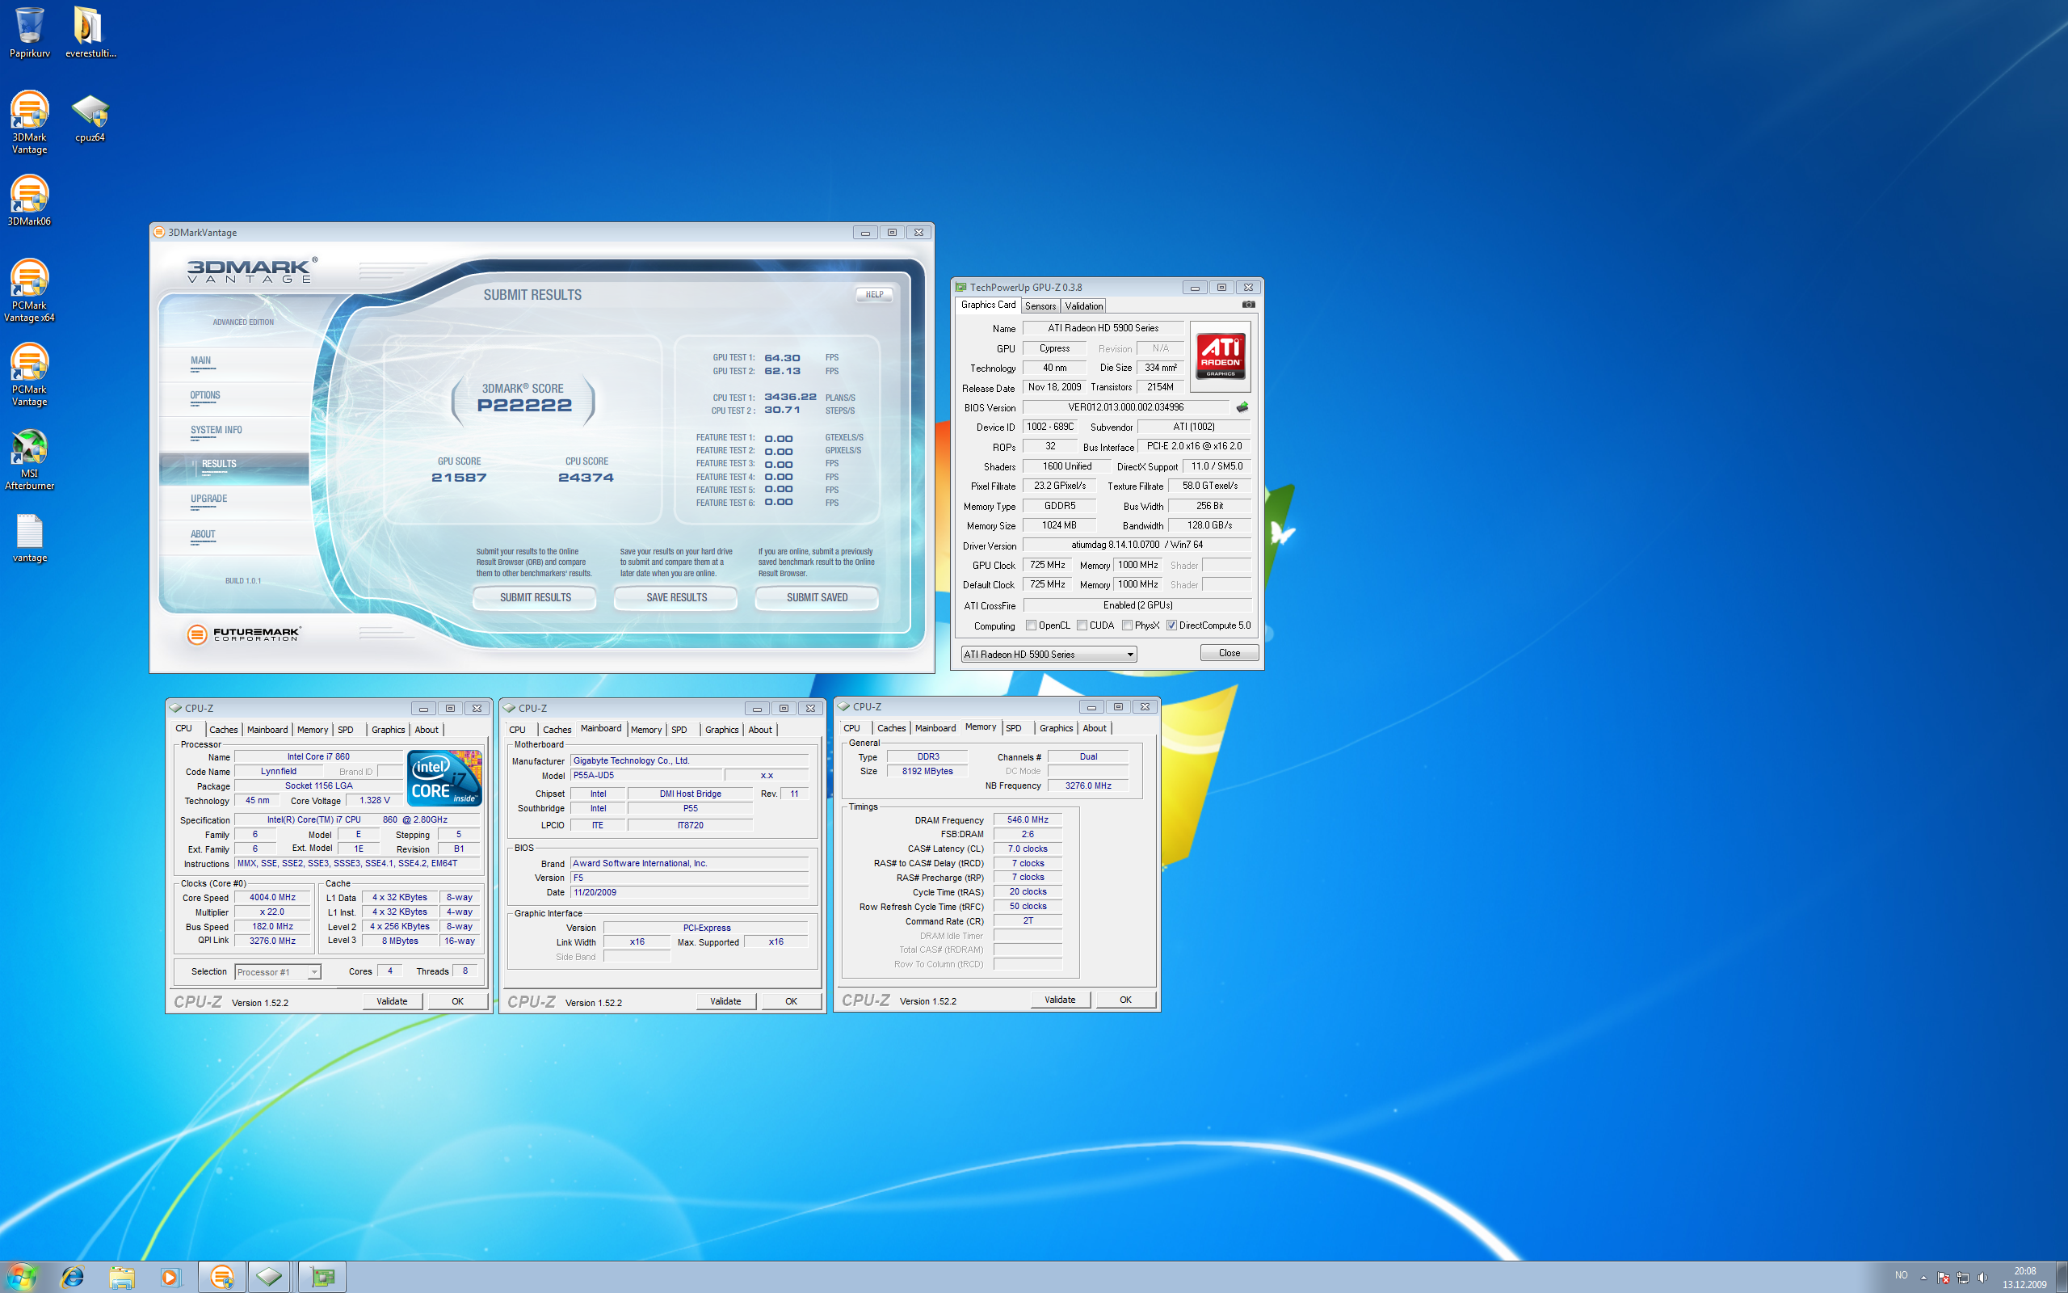Click the BIOS save chip icon in GPU-Z
Viewport: 2068px width, 1293px height.
1242,407
